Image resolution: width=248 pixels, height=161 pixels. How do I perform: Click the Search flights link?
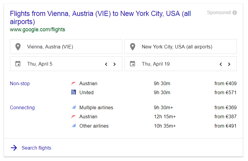tap(36, 148)
